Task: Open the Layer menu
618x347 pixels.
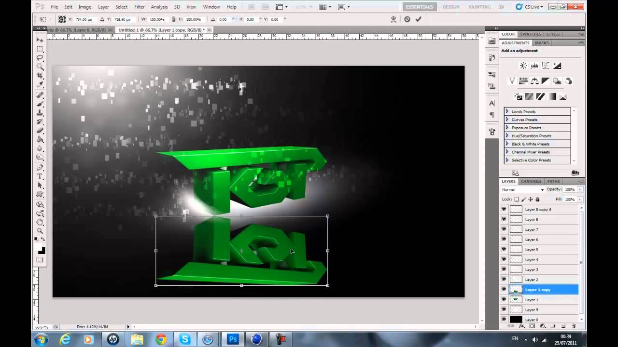Action: pyautogui.click(x=103, y=7)
